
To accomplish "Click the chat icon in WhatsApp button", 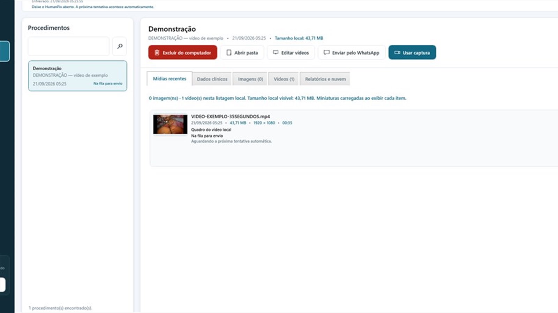I will tap(326, 53).
